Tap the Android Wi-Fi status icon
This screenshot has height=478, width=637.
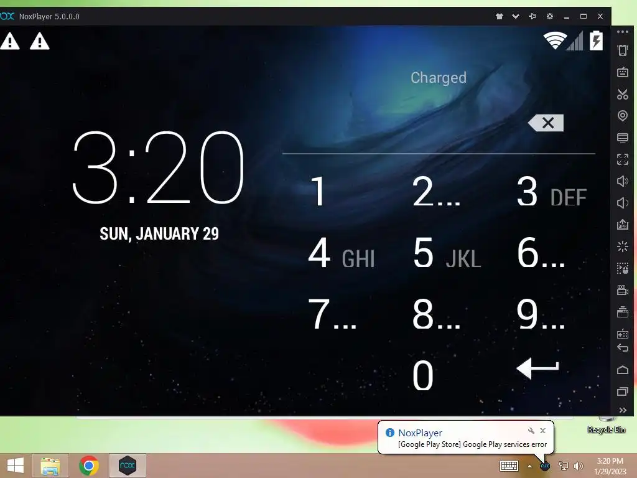coord(555,40)
